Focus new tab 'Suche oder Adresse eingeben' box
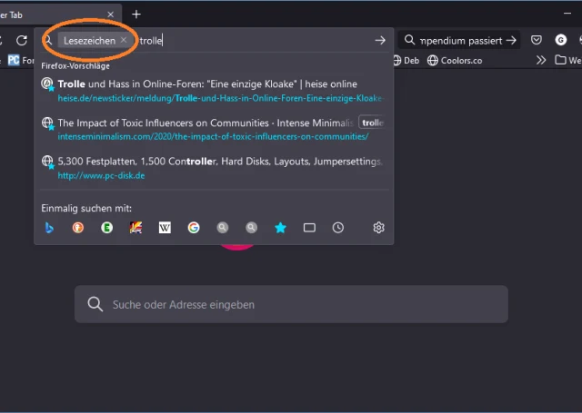The width and height of the screenshot is (582, 413). point(291,304)
